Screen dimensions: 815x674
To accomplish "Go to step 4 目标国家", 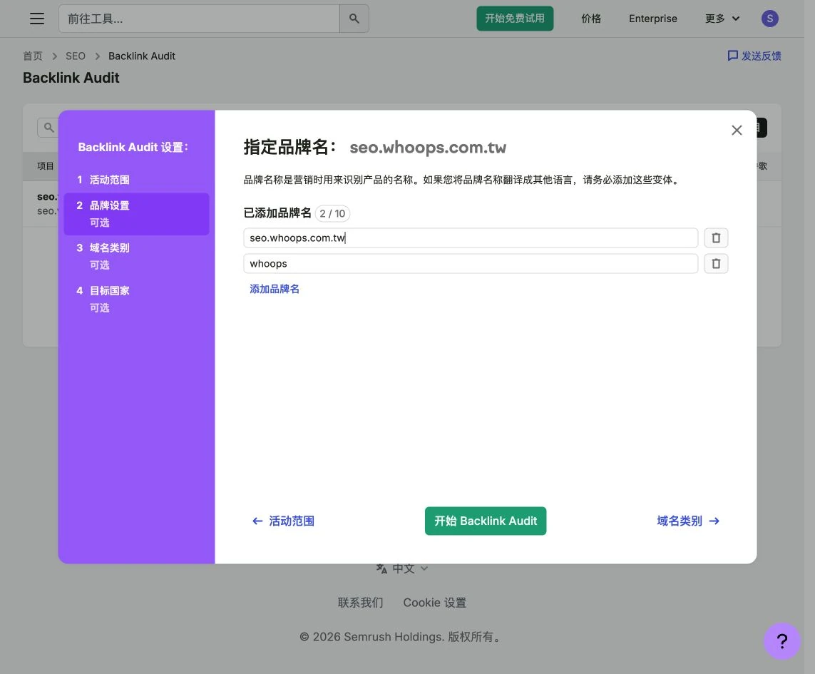I will point(136,299).
